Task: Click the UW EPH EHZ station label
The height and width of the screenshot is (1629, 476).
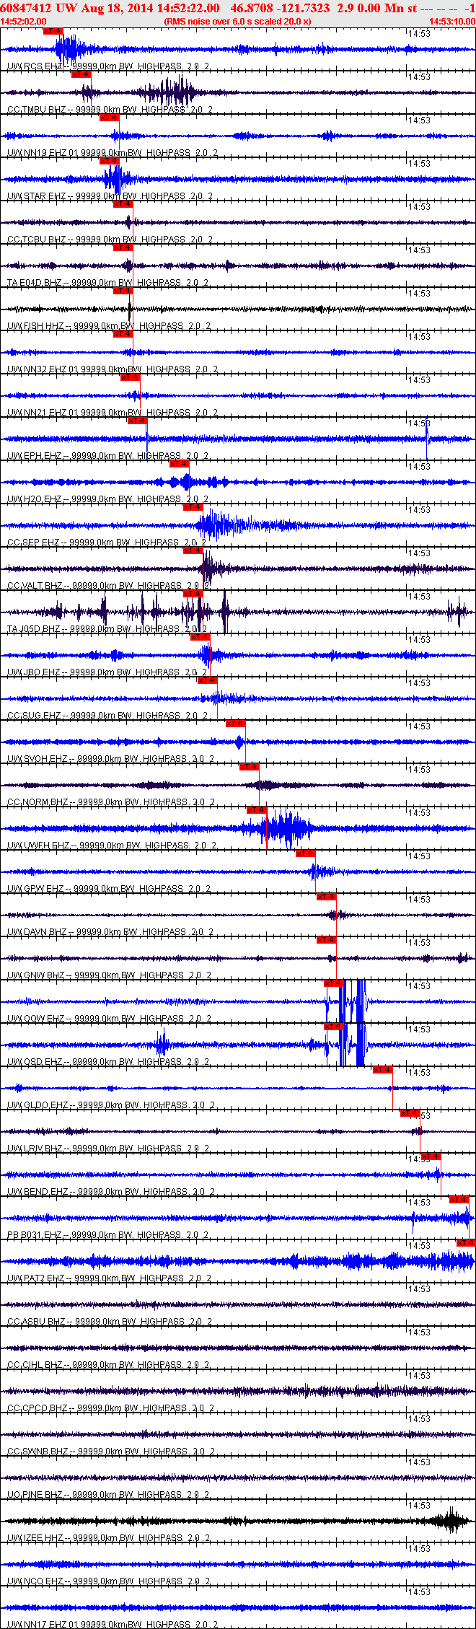Action: (x=34, y=456)
